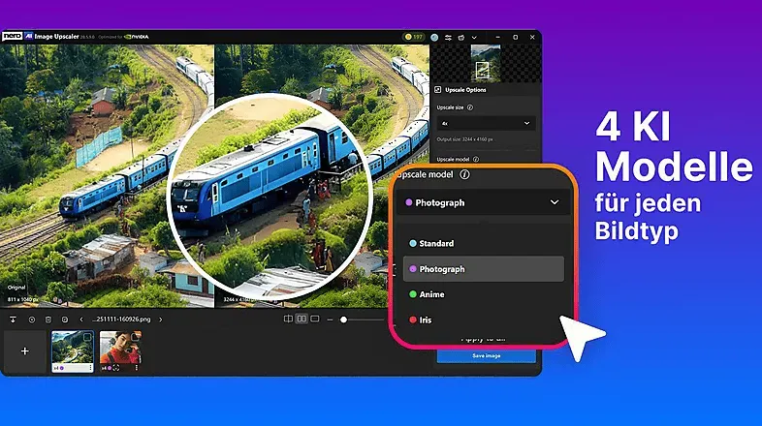
Task: Select the Anime model option
Action: [484, 294]
